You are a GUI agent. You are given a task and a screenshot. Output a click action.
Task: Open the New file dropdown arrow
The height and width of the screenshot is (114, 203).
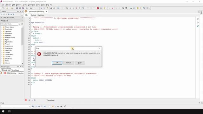4,8
